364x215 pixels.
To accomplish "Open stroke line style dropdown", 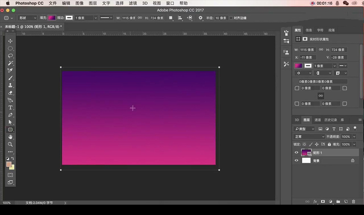I will tap(106, 18).
